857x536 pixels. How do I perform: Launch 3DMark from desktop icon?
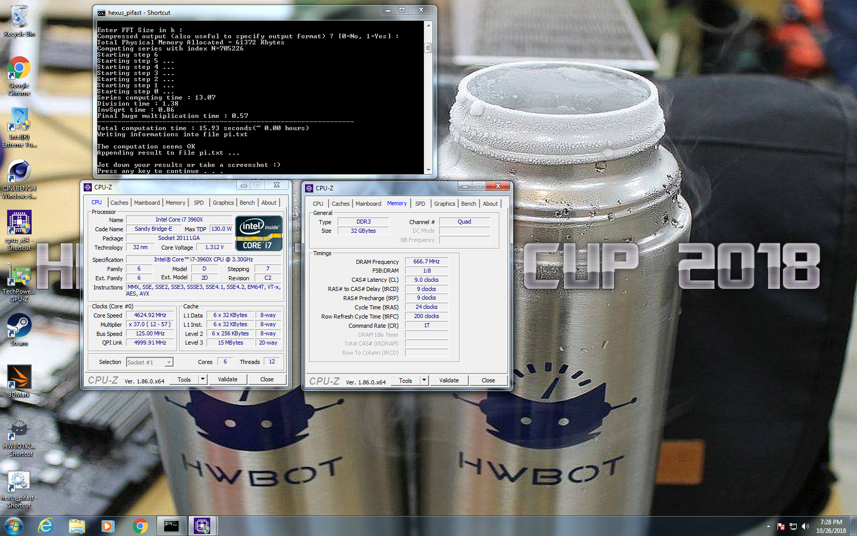[19, 381]
